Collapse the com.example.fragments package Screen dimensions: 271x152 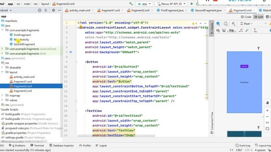(2, 30)
